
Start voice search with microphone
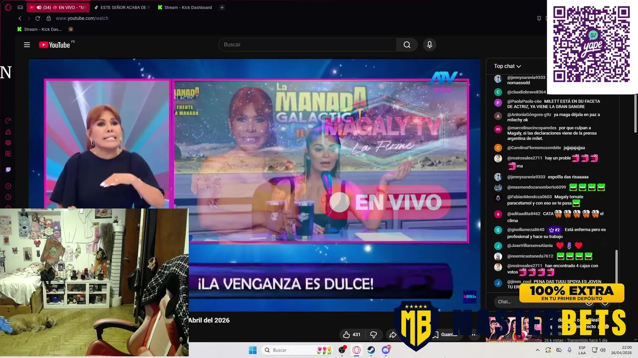[x=430, y=45]
